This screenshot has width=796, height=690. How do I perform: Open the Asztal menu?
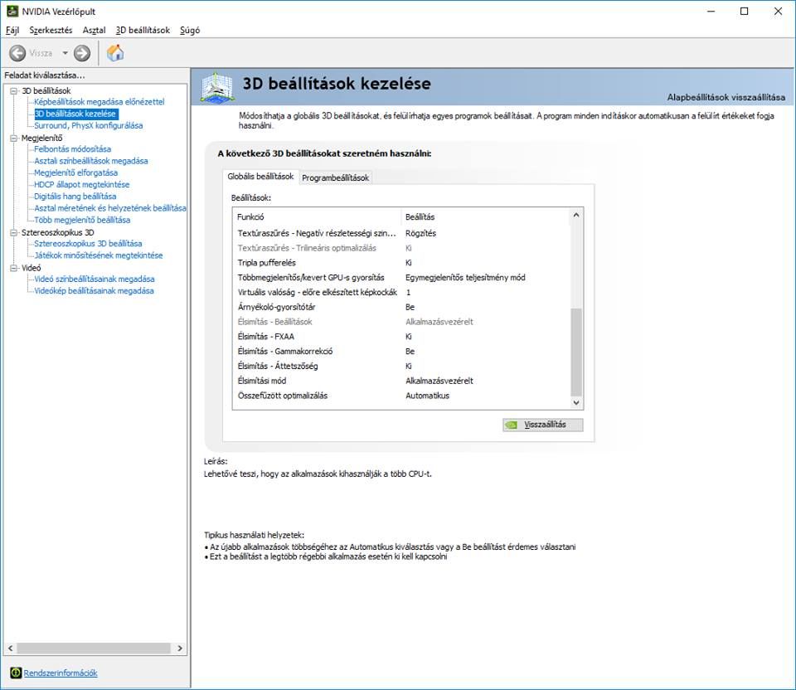(x=94, y=30)
